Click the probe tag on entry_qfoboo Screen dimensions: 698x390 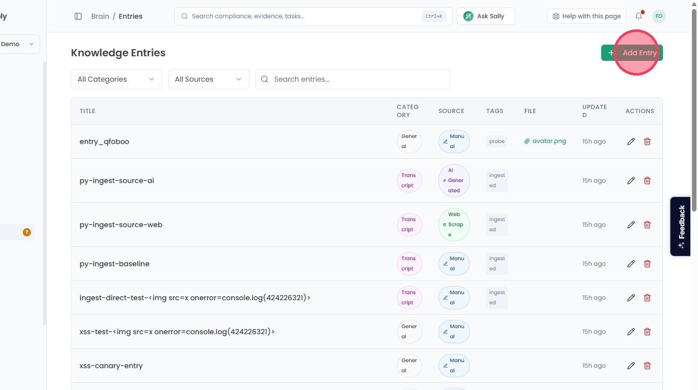[x=497, y=141]
